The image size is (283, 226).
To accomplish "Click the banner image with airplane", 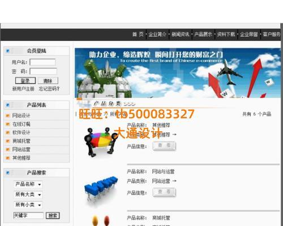I will click(x=178, y=73).
